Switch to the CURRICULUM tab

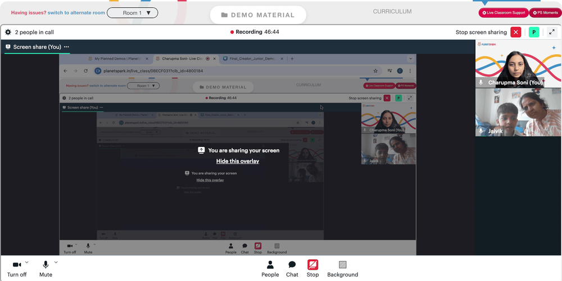(392, 11)
